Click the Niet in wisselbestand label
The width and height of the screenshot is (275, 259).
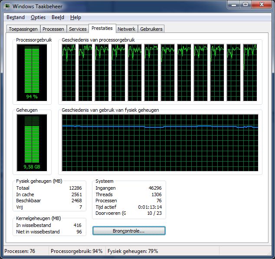pyautogui.click(x=38, y=232)
